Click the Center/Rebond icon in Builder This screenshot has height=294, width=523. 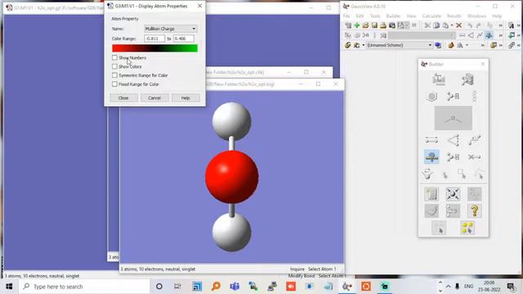(x=453, y=194)
